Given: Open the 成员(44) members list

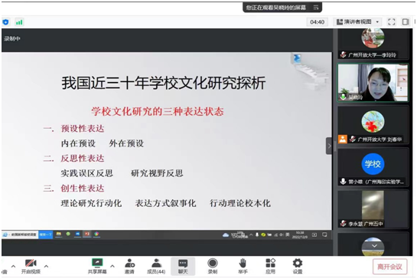Looking at the screenshot, I should click(156, 266).
